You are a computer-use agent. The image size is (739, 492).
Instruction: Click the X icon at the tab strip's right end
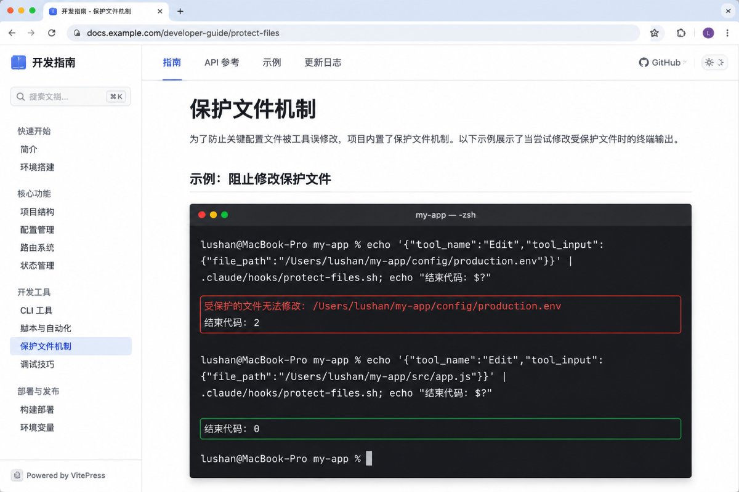[727, 11]
